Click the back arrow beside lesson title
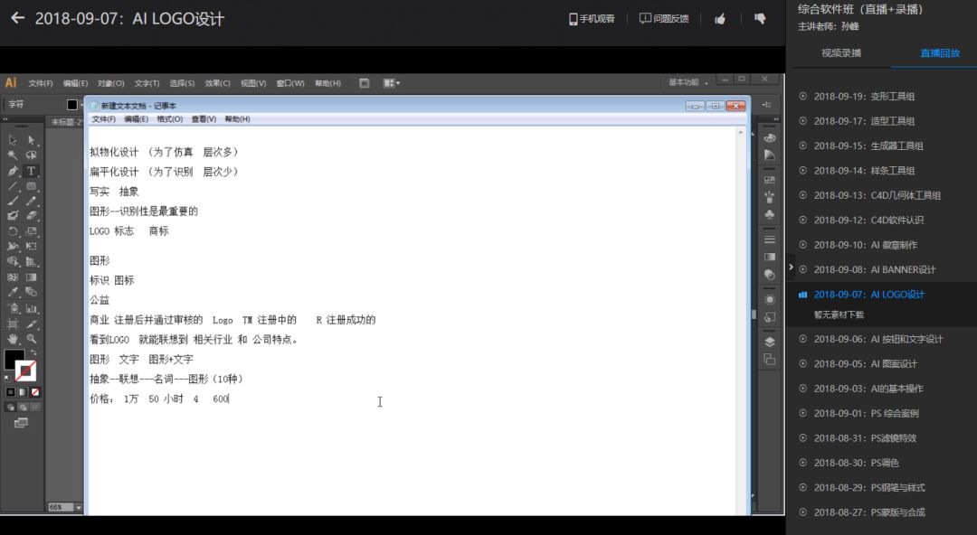 [x=17, y=19]
